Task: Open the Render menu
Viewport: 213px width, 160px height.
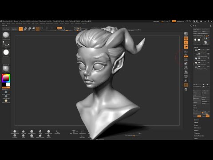Action: click(56, 24)
